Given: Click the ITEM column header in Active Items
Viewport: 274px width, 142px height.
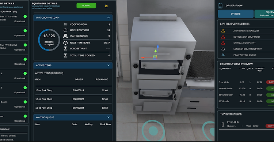Looking at the screenshot, I should 38,79.
